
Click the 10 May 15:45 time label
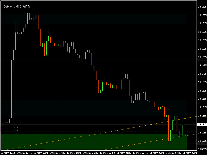click(x=41, y=153)
